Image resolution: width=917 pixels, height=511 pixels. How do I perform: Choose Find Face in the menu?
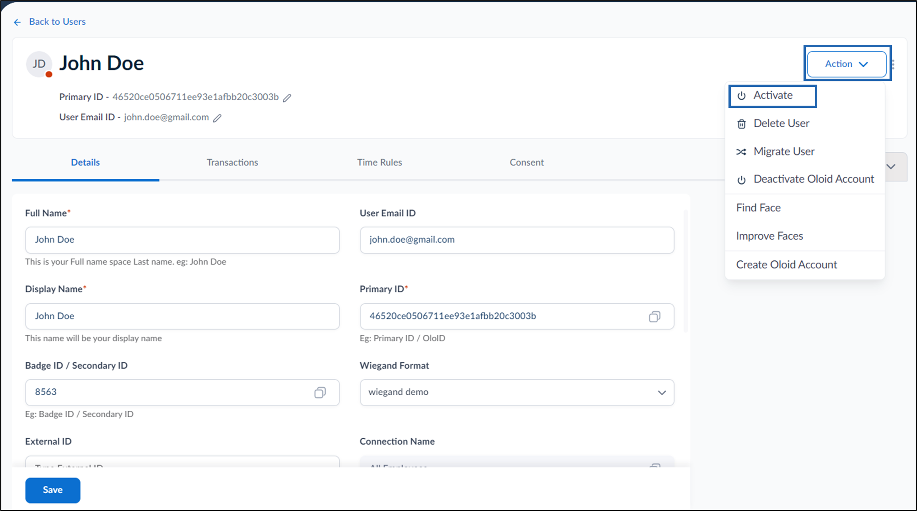tap(805, 208)
